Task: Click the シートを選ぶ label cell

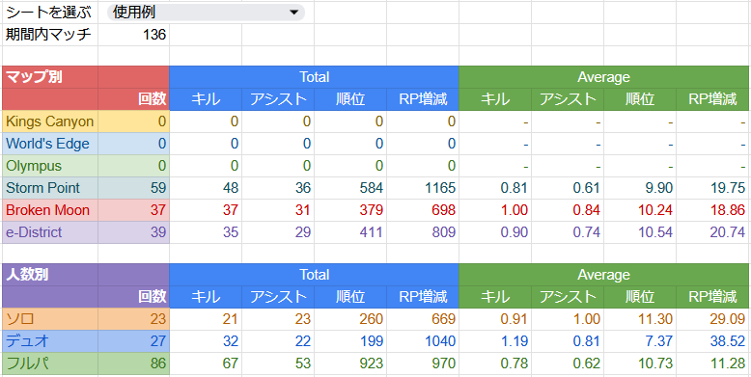Action: click(50, 13)
